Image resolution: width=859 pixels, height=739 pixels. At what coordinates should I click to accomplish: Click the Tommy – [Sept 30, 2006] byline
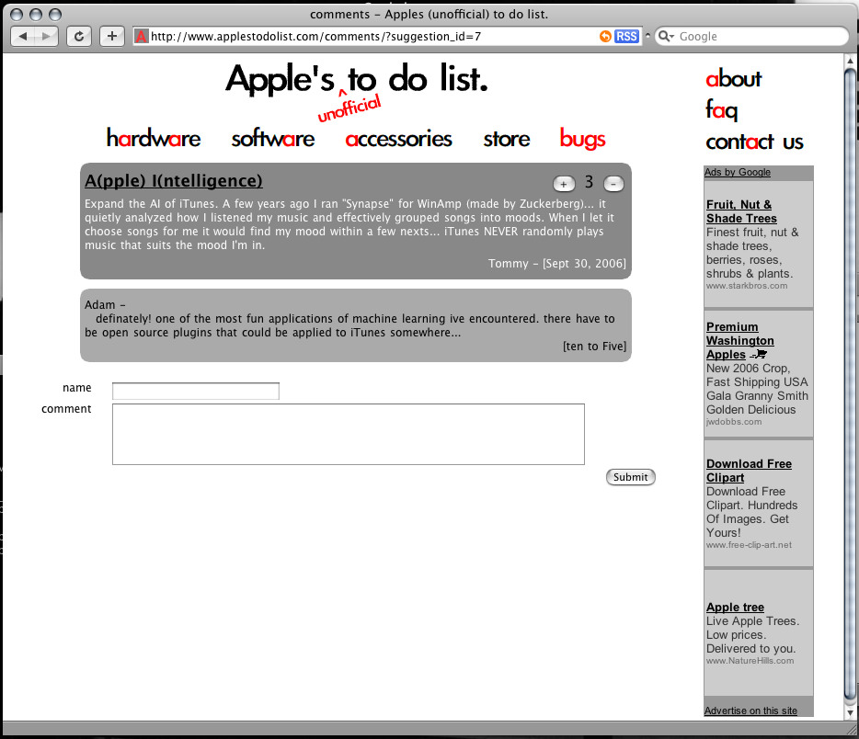coord(557,263)
